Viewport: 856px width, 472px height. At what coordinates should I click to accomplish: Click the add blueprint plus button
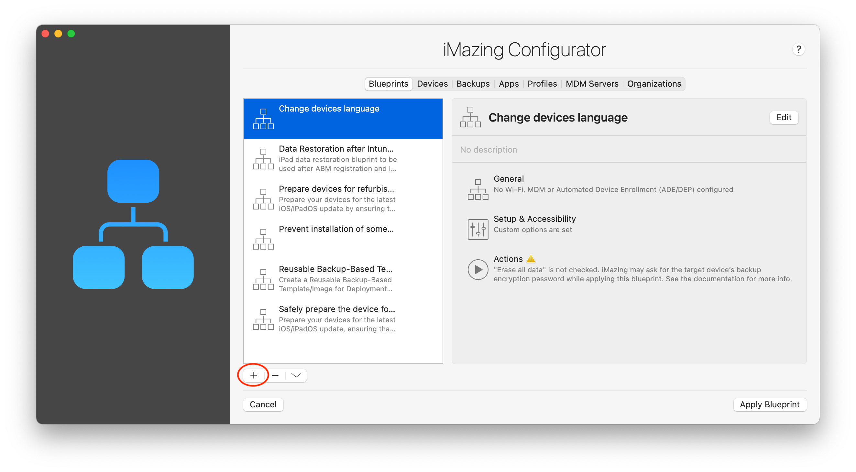coord(254,375)
